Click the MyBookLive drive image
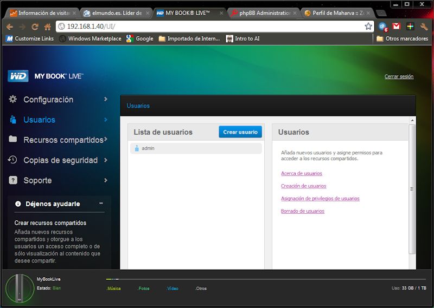Viewport: 434px width, 308px height. tap(20, 288)
